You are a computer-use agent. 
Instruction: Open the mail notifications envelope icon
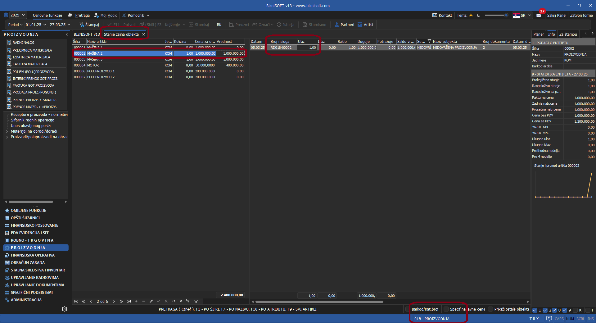point(539,16)
